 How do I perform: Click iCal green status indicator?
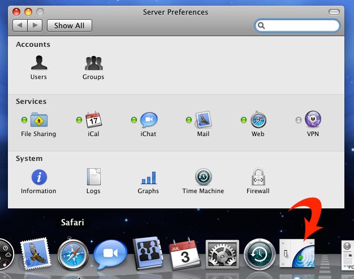(79, 120)
